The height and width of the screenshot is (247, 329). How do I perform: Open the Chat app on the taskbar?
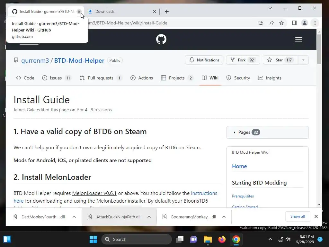pyautogui.click(x=193, y=239)
